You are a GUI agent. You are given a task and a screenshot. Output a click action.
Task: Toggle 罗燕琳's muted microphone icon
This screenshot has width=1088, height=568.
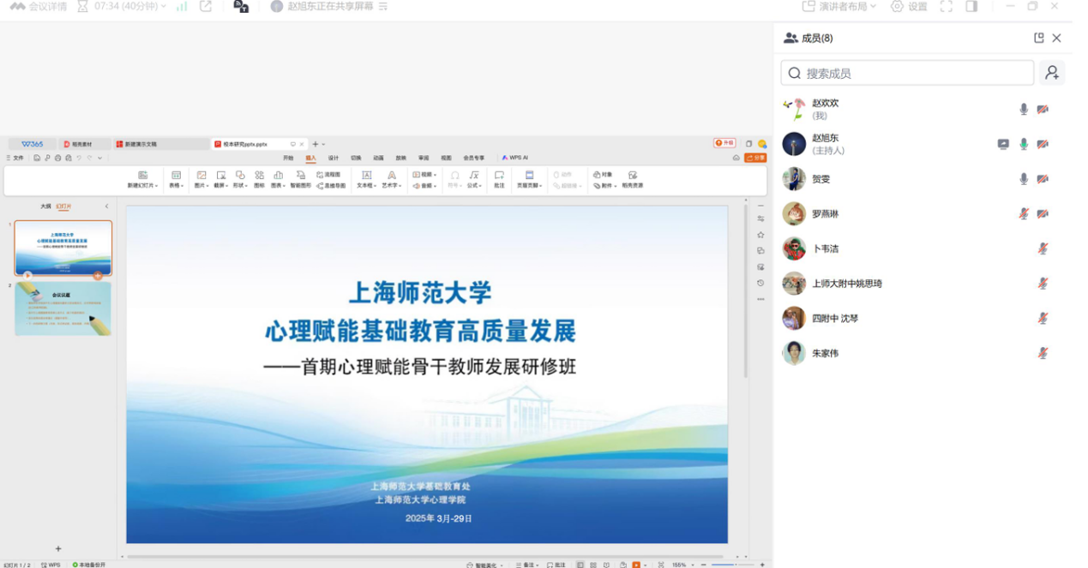pos(1023,213)
